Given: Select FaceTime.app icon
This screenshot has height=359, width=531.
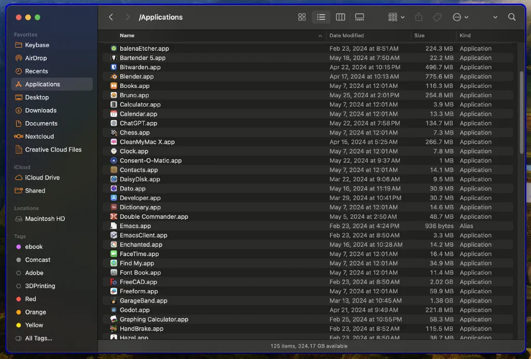Looking at the screenshot, I should pos(114,254).
